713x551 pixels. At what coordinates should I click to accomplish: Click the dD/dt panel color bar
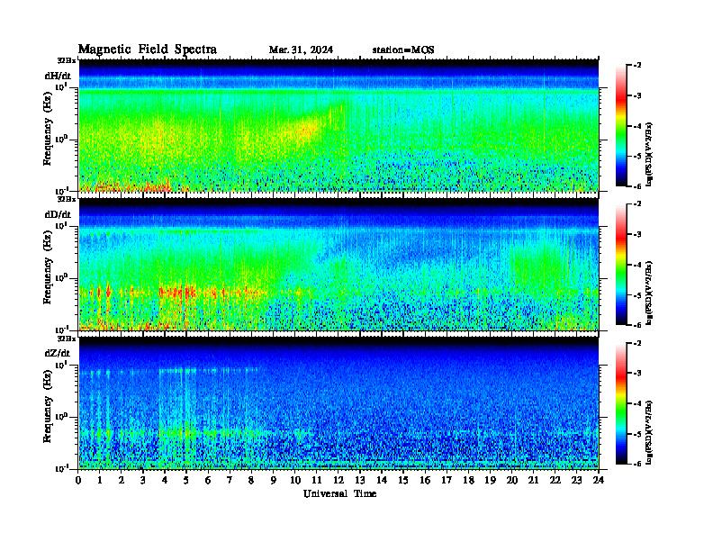click(621, 265)
